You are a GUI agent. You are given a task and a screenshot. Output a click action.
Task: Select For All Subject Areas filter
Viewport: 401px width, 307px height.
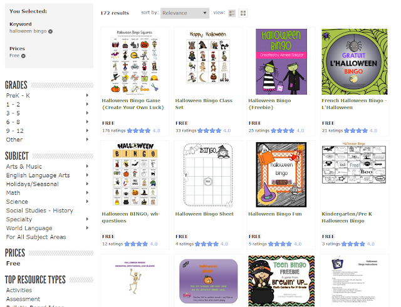[36, 237]
